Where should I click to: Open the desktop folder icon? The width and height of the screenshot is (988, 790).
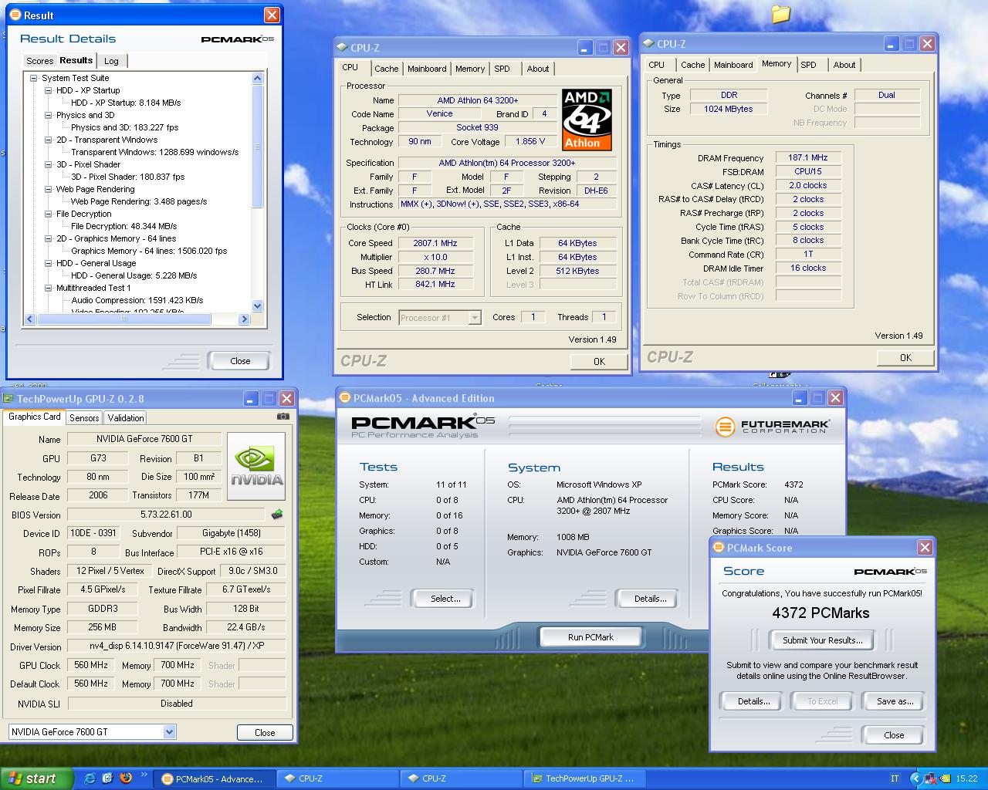point(781,14)
